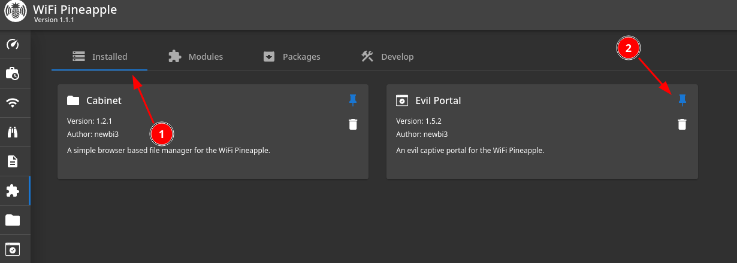Screen dimensions: 737x263
Task: Toggle the pin on the Cabinet module
Action: 353,100
